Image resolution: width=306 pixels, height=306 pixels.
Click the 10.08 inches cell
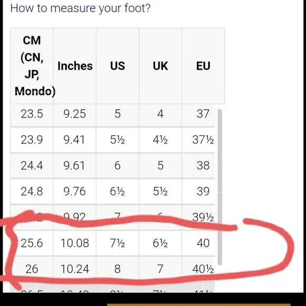[x=75, y=243]
